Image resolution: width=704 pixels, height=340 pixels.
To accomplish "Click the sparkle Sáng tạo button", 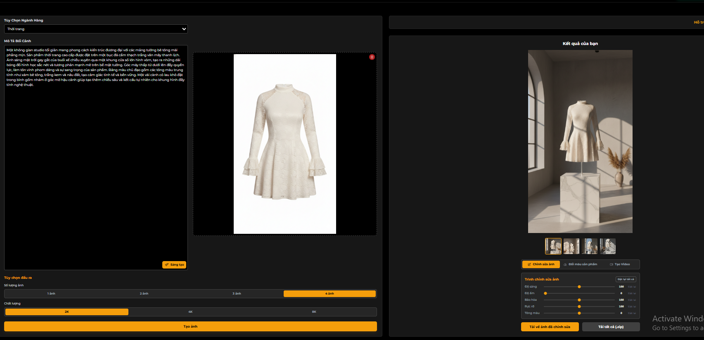I will click(174, 265).
